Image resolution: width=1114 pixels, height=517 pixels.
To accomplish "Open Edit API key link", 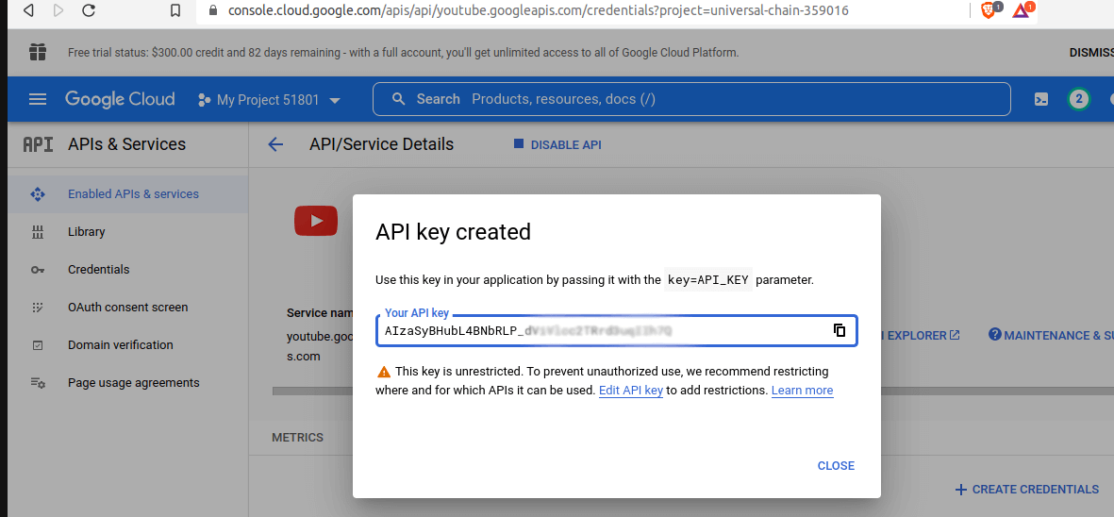I will pos(631,391).
